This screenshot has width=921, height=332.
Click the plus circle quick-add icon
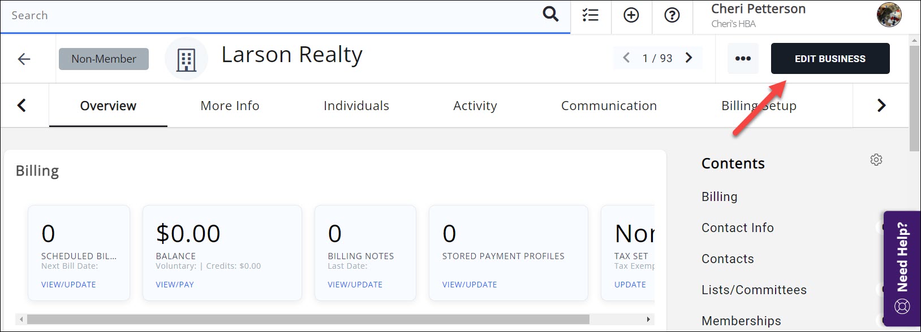[x=631, y=15]
